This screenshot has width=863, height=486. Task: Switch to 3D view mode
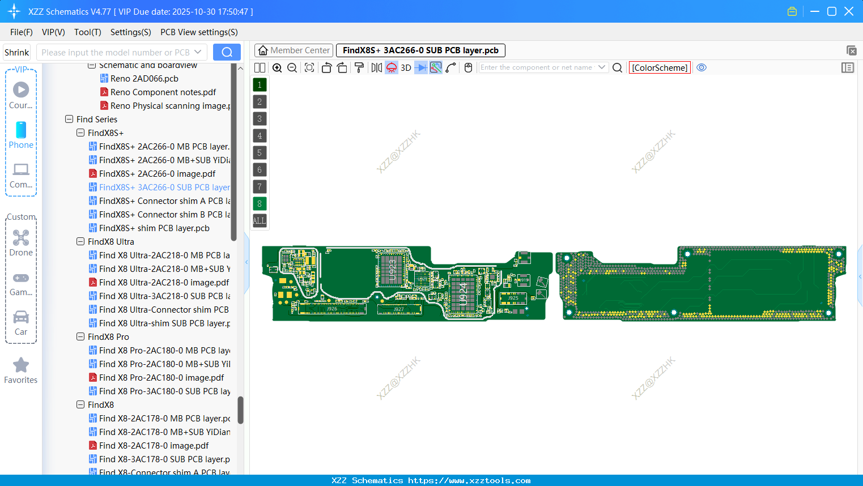point(406,67)
